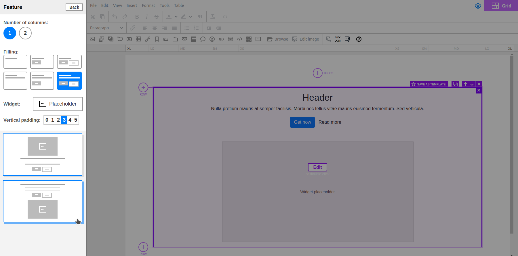Screen dimensions: 518x256
Task: Pick layout thumbnail with widget at bottom
Action: pyautogui.click(x=43, y=201)
